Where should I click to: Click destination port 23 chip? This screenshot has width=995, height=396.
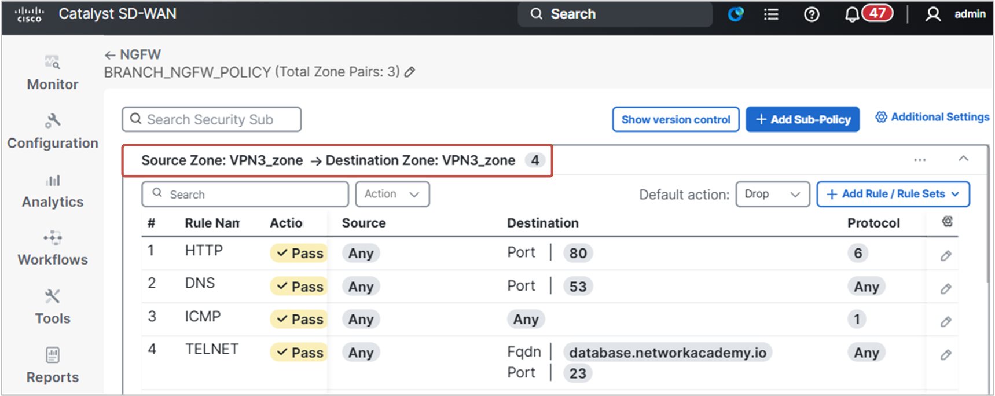(x=578, y=373)
